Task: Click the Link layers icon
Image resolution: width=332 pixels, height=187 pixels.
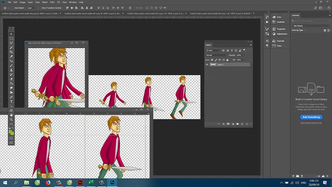Action: coord(219,124)
